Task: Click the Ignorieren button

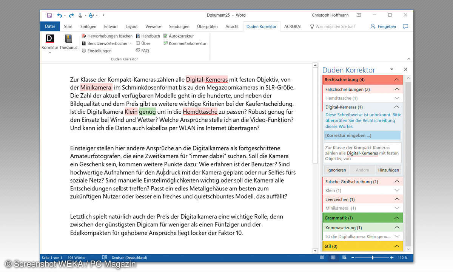Action: coord(337,170)
